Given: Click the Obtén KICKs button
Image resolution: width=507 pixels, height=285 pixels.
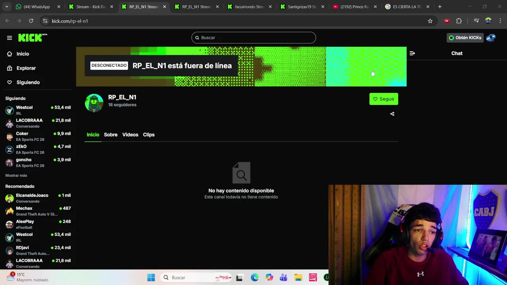Looking at the screenshot, I should [x=465, y=38].
